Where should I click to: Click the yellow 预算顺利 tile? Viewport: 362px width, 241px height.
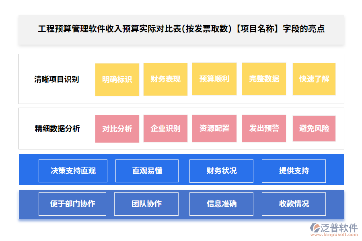pos(214,79)
